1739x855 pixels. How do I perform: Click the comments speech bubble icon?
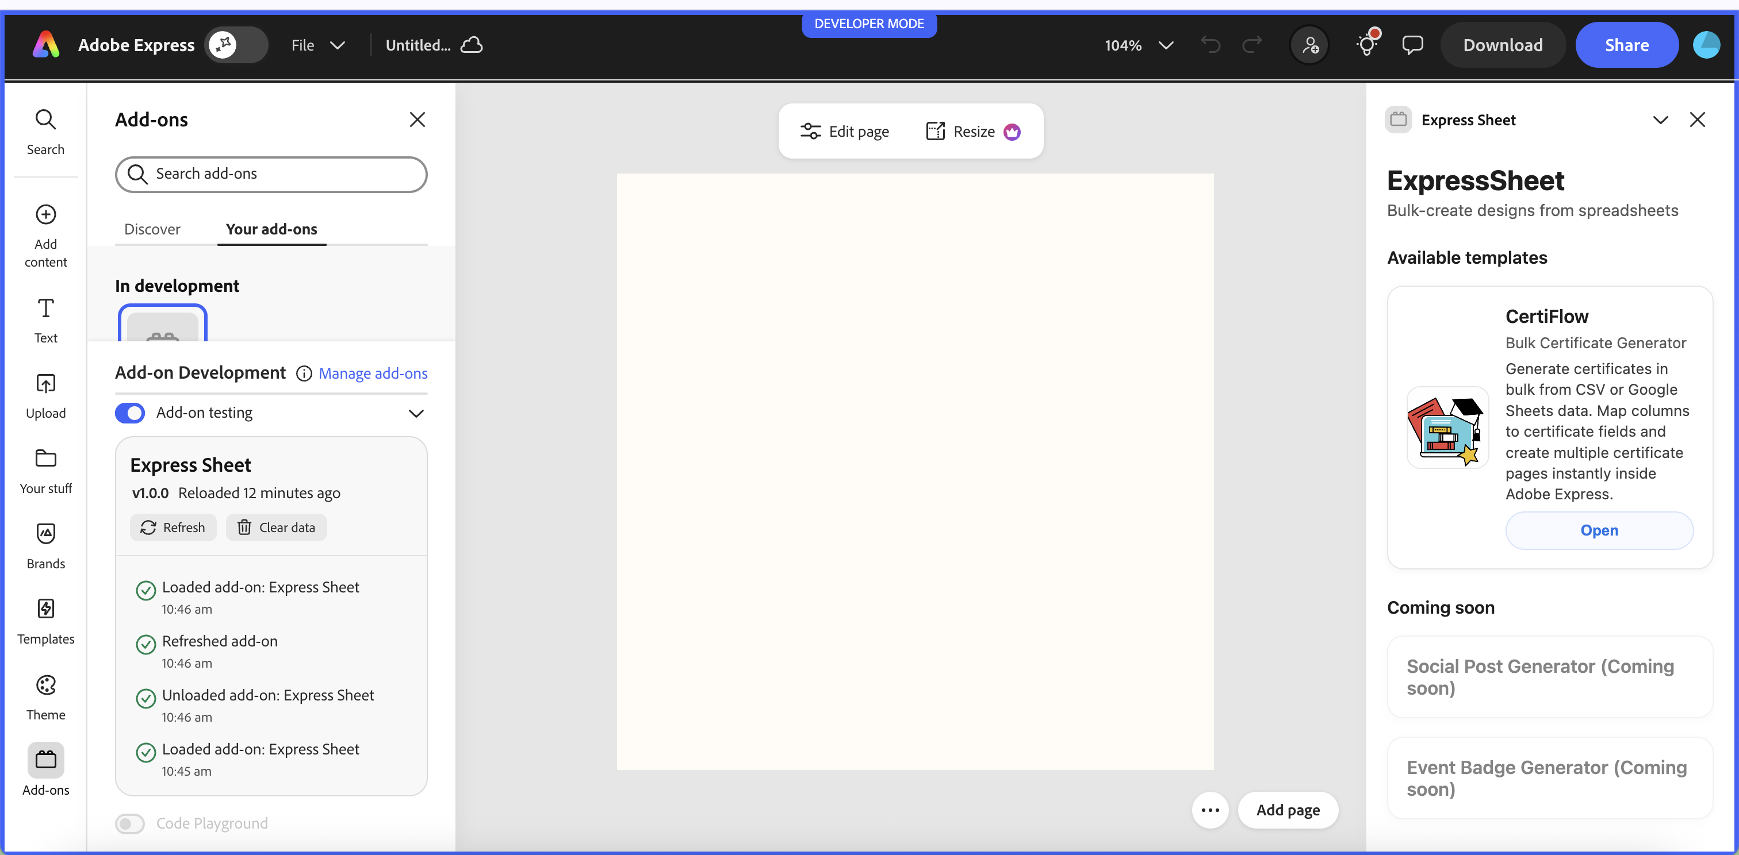click(1412, 45)
